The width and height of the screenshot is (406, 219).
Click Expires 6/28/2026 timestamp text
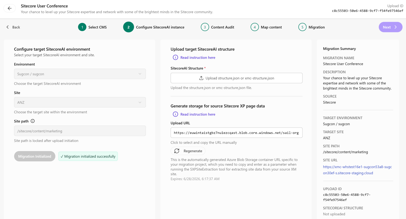click(x=195, y=179)
